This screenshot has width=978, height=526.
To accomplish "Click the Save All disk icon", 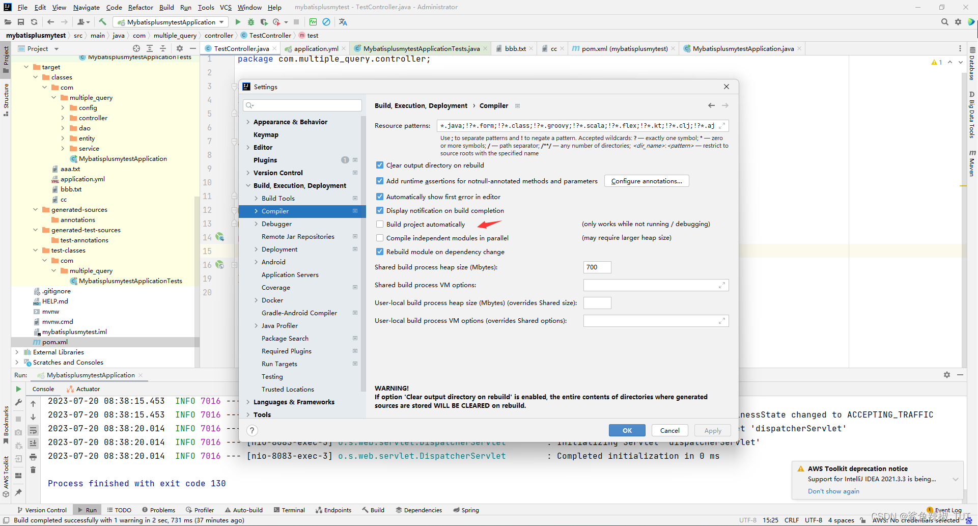I will pos(21,22).
